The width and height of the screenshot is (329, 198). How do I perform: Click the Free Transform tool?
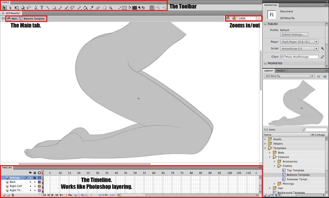(16, 8)
